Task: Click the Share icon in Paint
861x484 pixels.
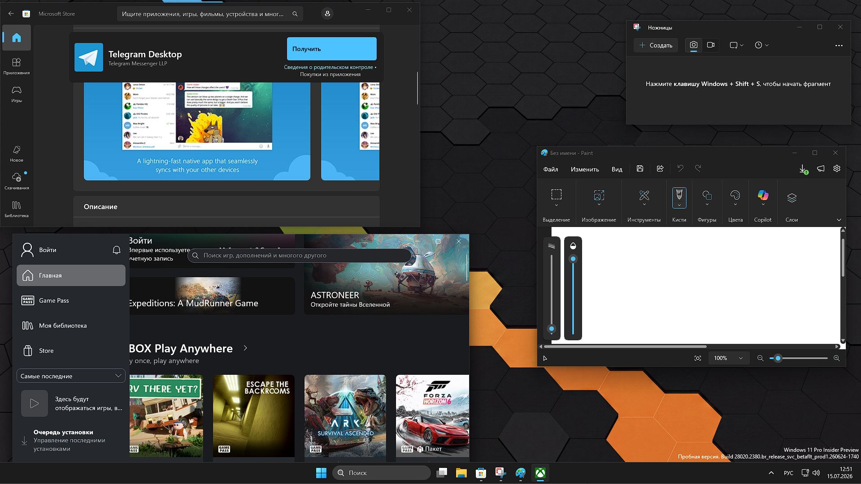Action: point(660,168)
